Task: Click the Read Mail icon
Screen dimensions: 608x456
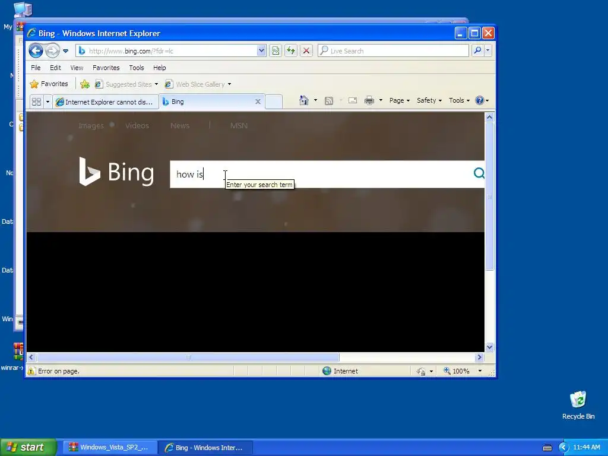Action: pos(353,100)
